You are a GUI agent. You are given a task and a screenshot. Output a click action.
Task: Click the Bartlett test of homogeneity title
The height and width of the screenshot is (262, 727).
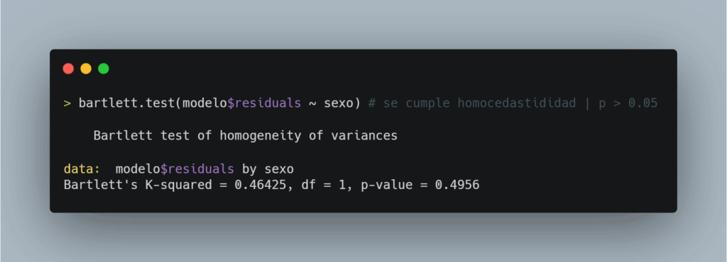[245, 136]
